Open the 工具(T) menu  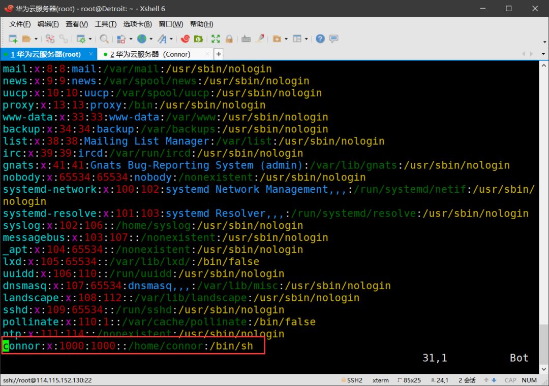(105, 24)
